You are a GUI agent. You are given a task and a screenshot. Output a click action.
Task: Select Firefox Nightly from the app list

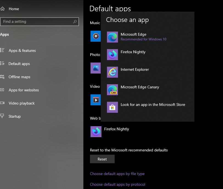pos(148,55)
